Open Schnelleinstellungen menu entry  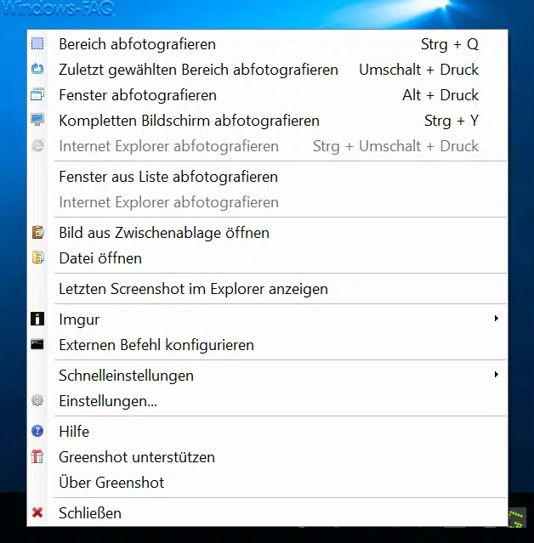point(267,375)
